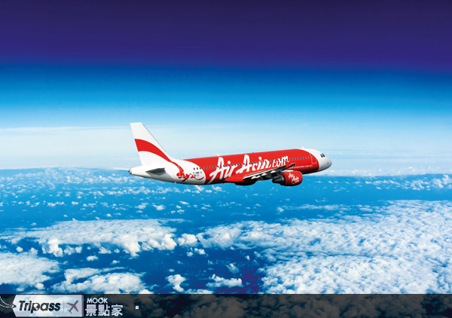The image size is (452, 318).
Task: Click the Tripass logo in the bottom bar
Action: [40, 306]
